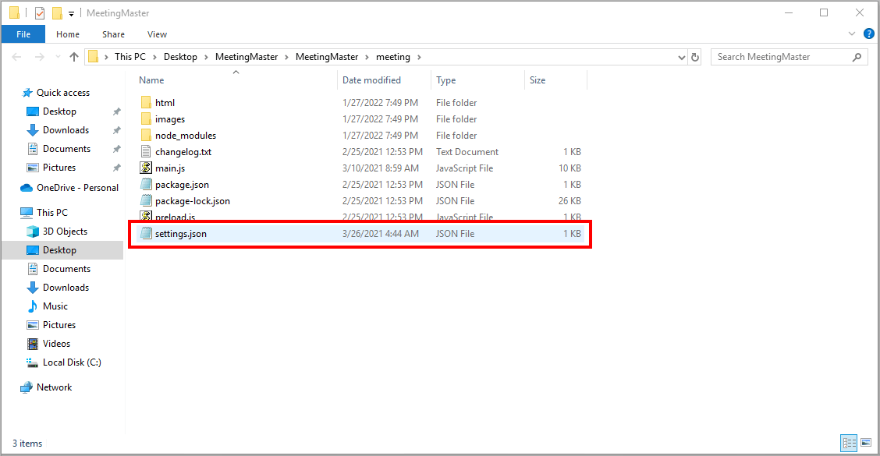
Task: Expand the ribbon with chevron
Action: coord(852,34)
